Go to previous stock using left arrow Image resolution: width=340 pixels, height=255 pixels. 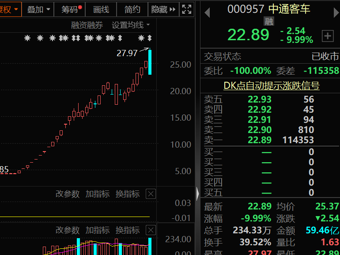pos(206,13)
